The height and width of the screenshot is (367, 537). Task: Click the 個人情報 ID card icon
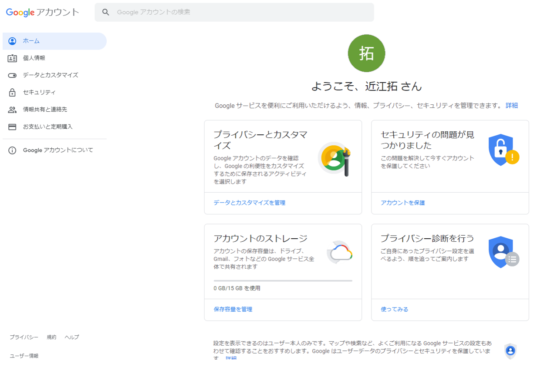12,58
